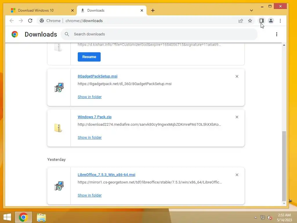Open the Windows Start button
The image size is (297, 223).
[7, 217]
